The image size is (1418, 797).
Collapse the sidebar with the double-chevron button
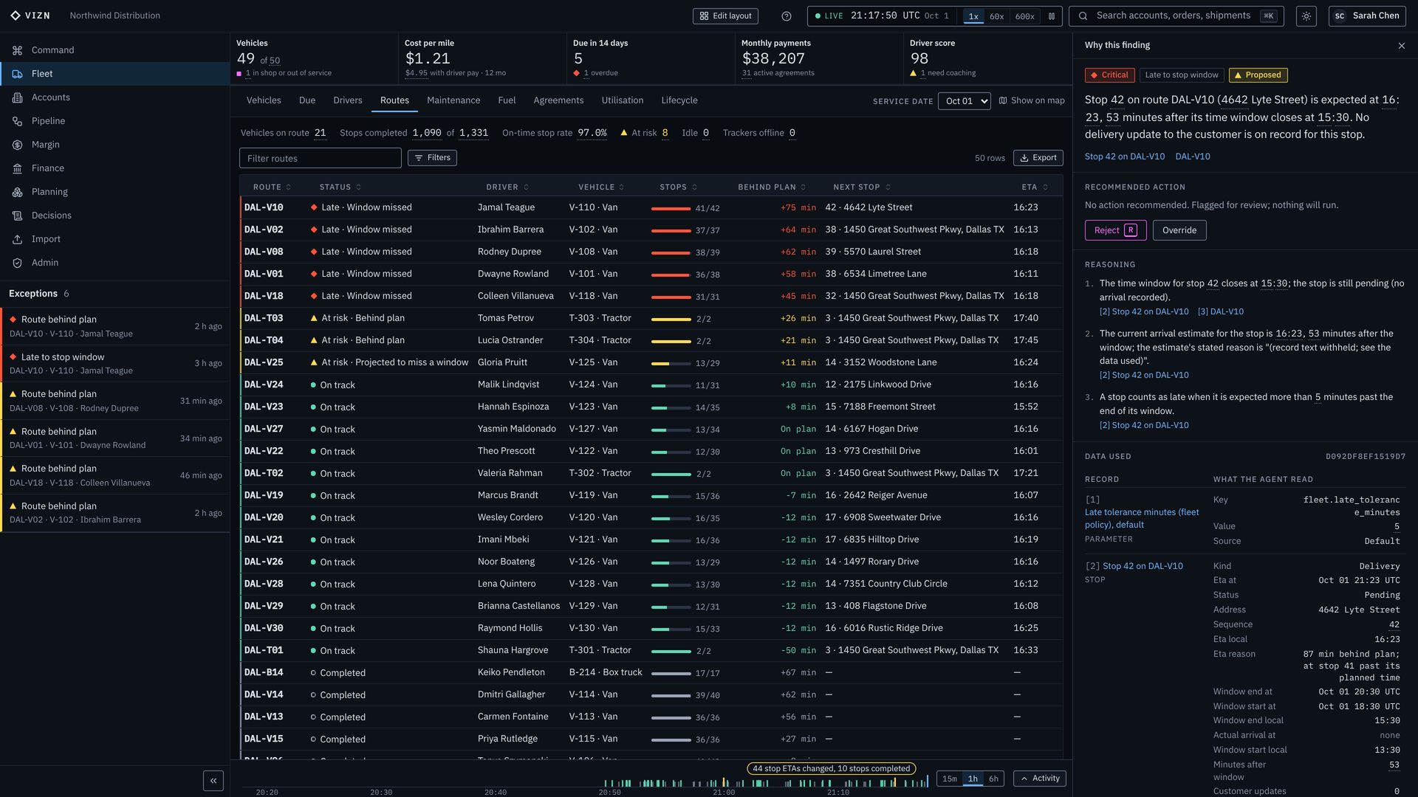coord(213,781)
